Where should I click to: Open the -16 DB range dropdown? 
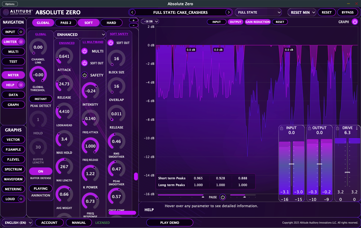(150, 22)
